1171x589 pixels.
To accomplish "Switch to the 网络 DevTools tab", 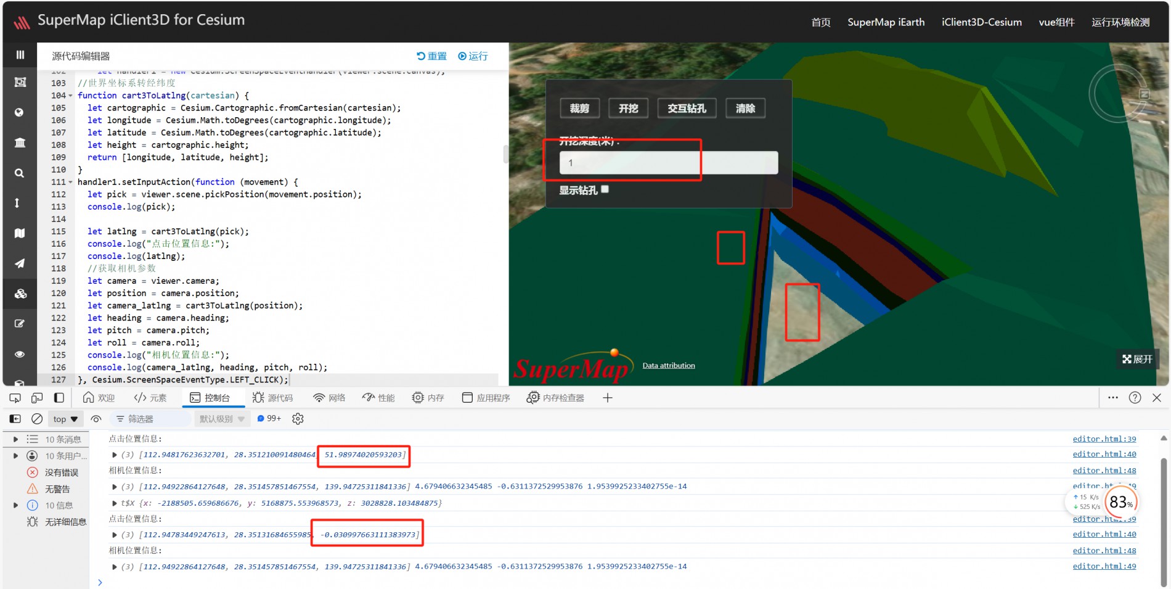I will 329,398.
